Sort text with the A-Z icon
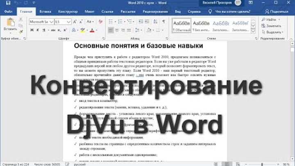This screenshot has height=166, width=295. point(155,21)
